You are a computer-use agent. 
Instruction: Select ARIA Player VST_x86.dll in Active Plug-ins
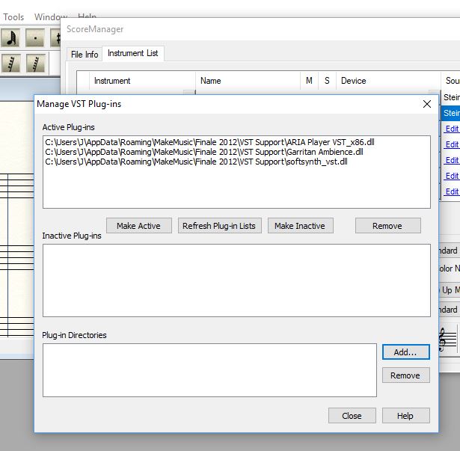209,141
